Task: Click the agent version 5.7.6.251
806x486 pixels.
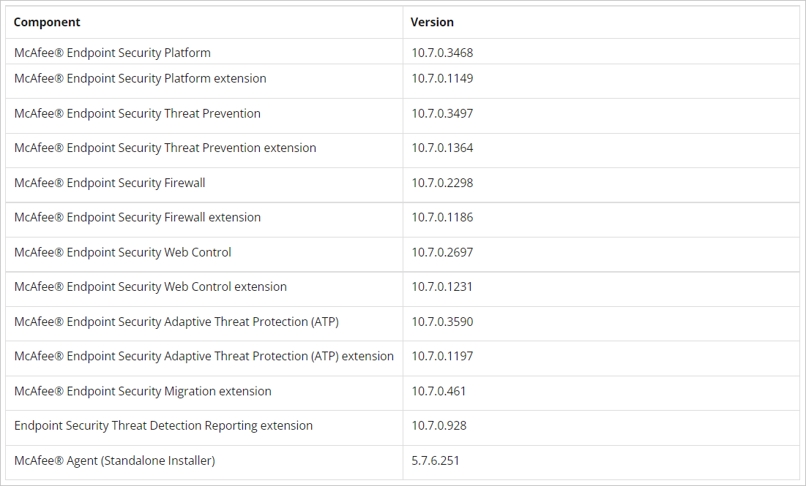Action: (435, 460)
